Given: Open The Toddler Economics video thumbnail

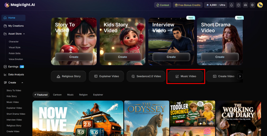Looking at the screenshot, I should [193, 113].
